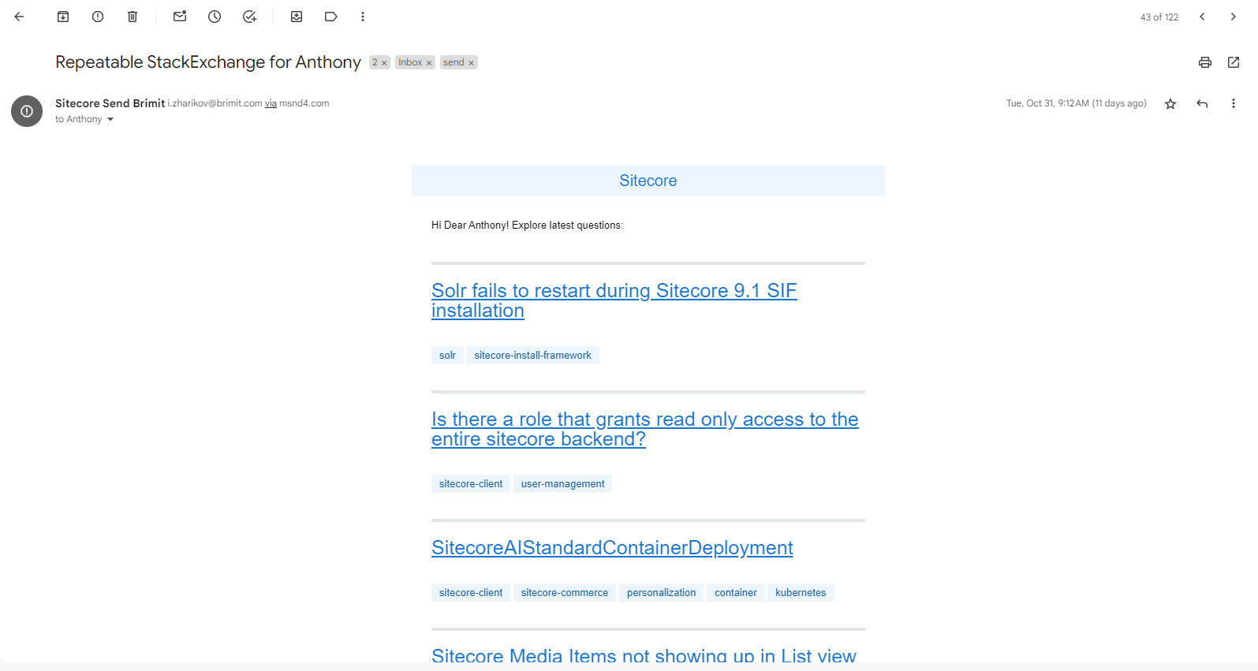1258x671 pixels.
Task: Add this email to Tasks
Action: [249, 17]
